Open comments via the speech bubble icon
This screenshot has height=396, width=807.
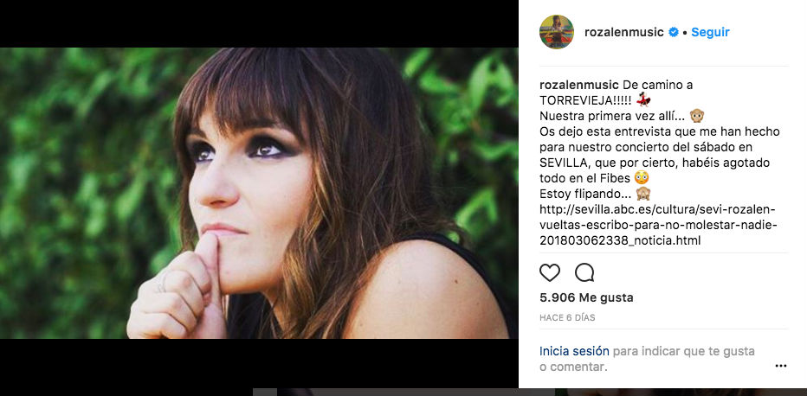click(584, 273)
